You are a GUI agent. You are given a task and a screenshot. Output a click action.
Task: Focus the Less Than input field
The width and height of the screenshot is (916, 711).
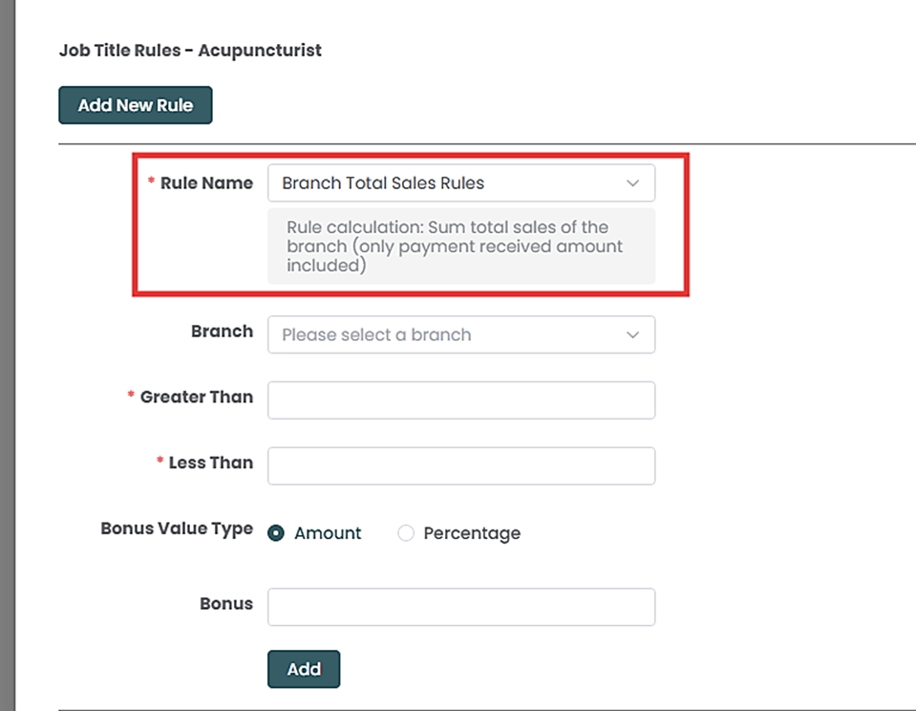click(x=461, y=466)
